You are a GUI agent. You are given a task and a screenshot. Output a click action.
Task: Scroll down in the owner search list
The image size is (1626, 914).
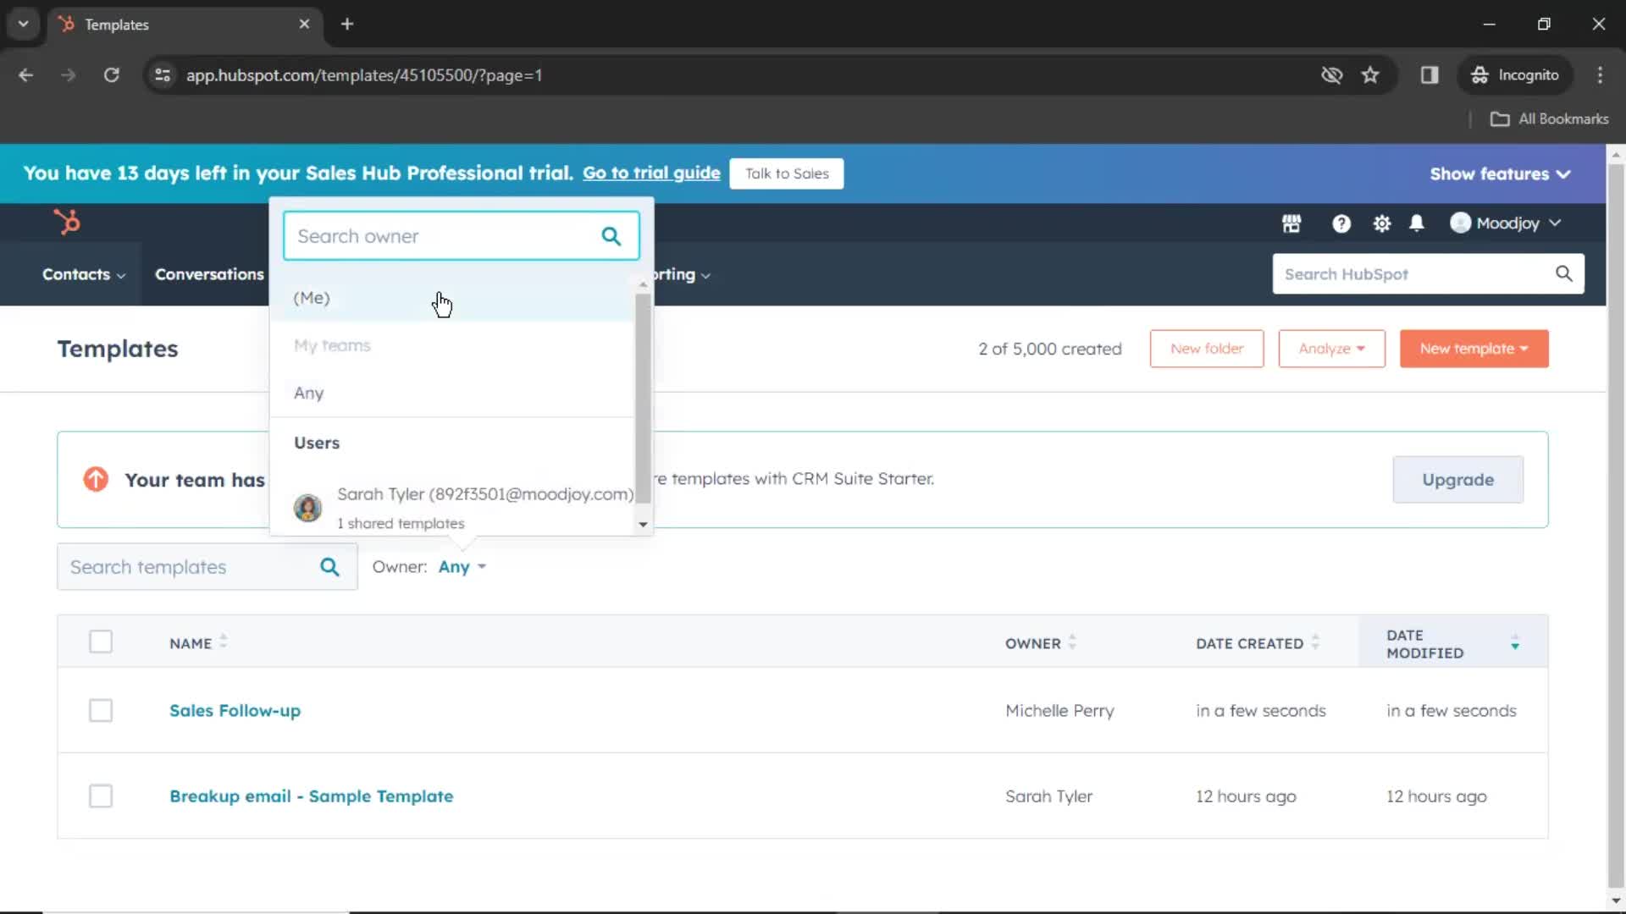[x=642, y=525]
